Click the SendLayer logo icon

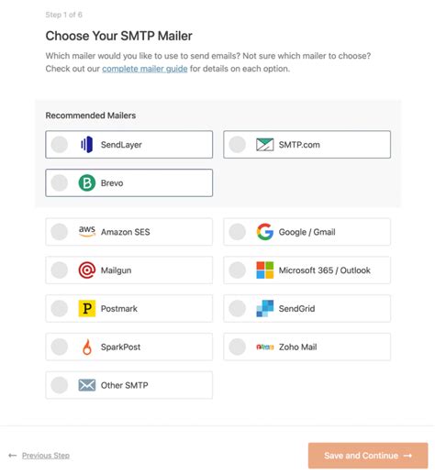tap(87, 145)
